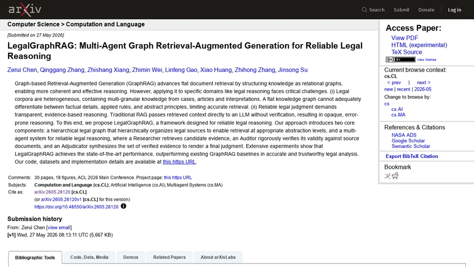Open author Zhimin Wei

point(147,70)
